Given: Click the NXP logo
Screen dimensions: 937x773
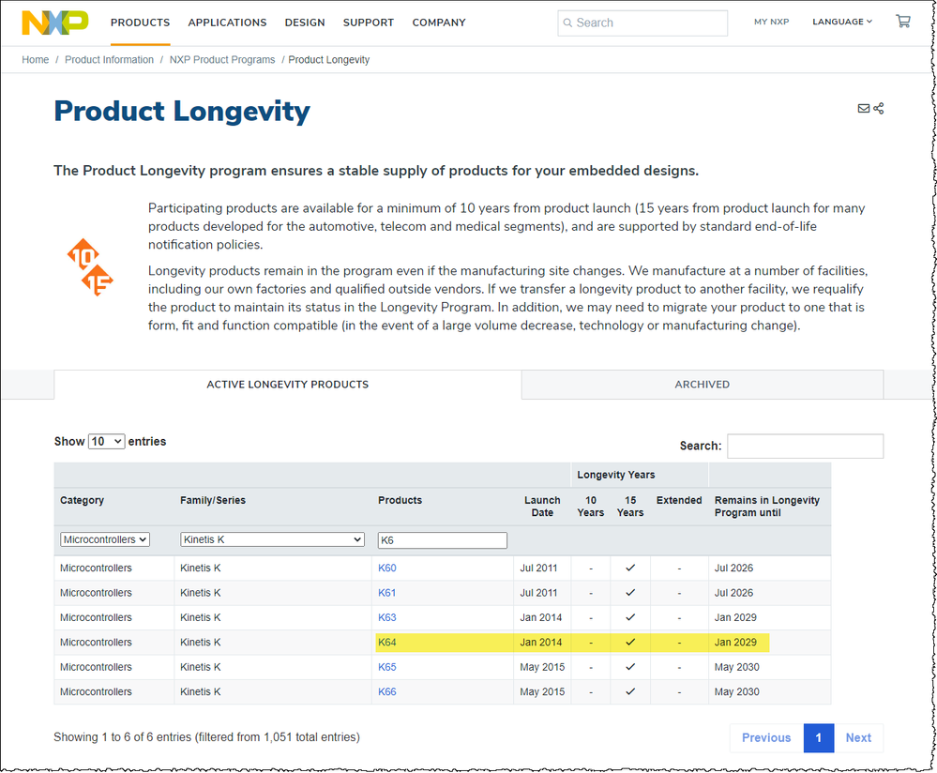Looking at the screenshot, I should tap(55, 22).
